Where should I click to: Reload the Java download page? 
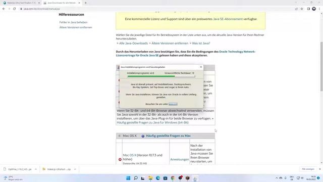click(15, 9)
